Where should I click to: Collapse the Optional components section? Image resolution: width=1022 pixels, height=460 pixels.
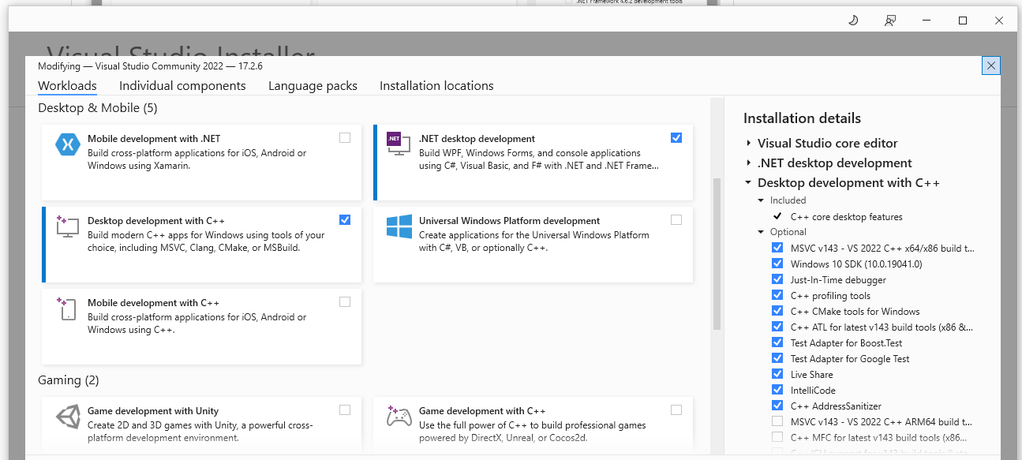[x=762, y=232]
